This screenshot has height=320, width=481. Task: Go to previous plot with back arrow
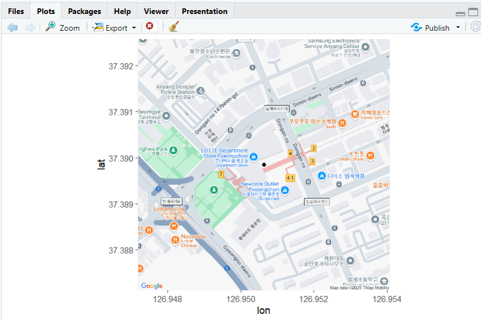pyautogui.click(x=12, y=27)
